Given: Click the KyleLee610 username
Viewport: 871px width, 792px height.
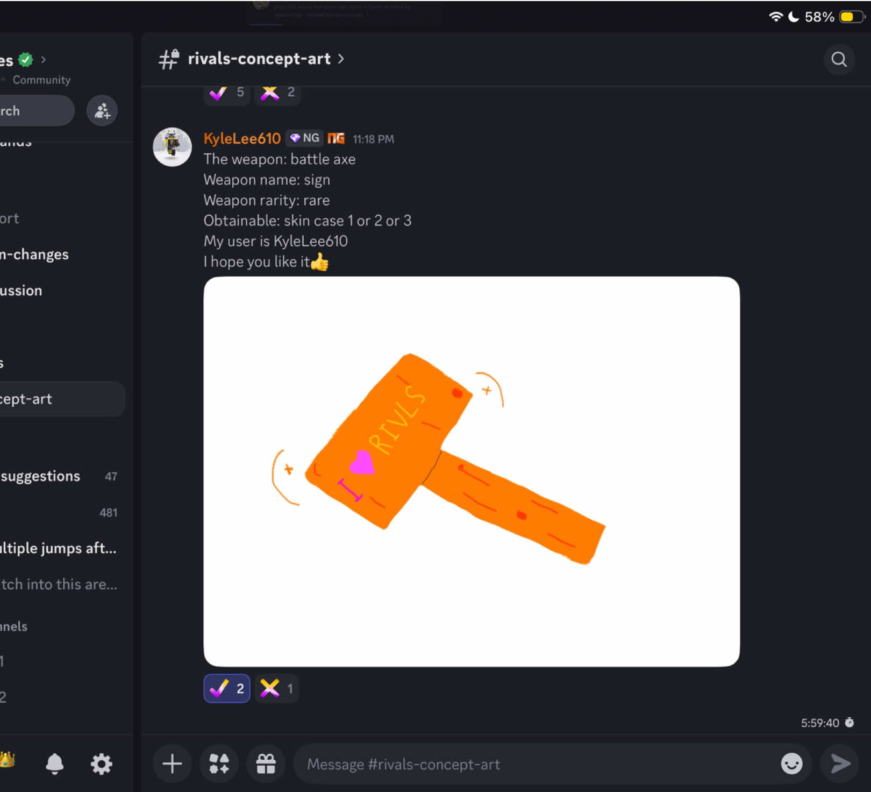Looking at the screenshot, I should (242, 138).
